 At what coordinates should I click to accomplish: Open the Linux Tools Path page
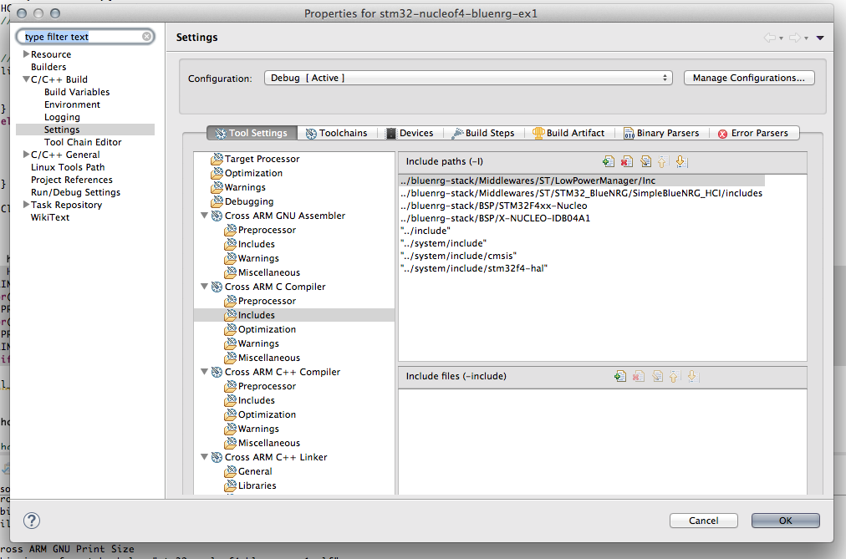click(x=68, y=167)
